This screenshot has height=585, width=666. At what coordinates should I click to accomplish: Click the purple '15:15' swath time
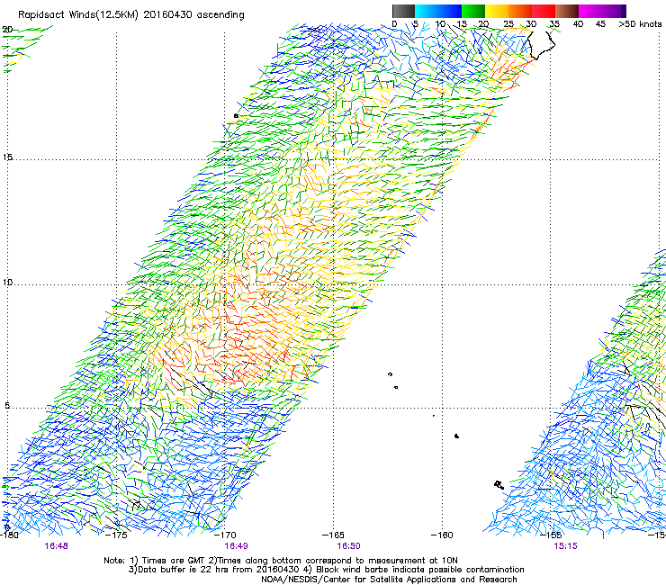pos(565,546)
